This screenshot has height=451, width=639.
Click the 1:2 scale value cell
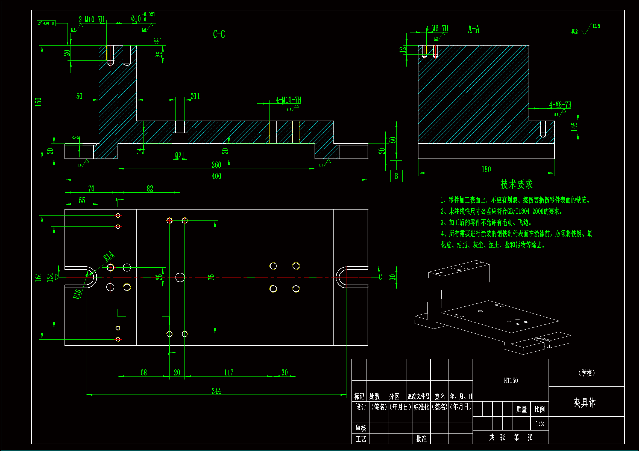point(539,424)
